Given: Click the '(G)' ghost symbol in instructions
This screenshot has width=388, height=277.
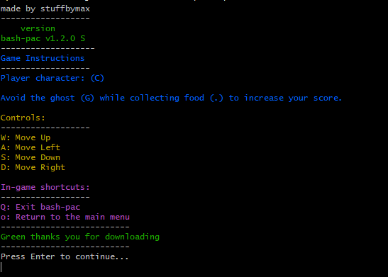Looking at the screenshot, I should tap(87, 98).
